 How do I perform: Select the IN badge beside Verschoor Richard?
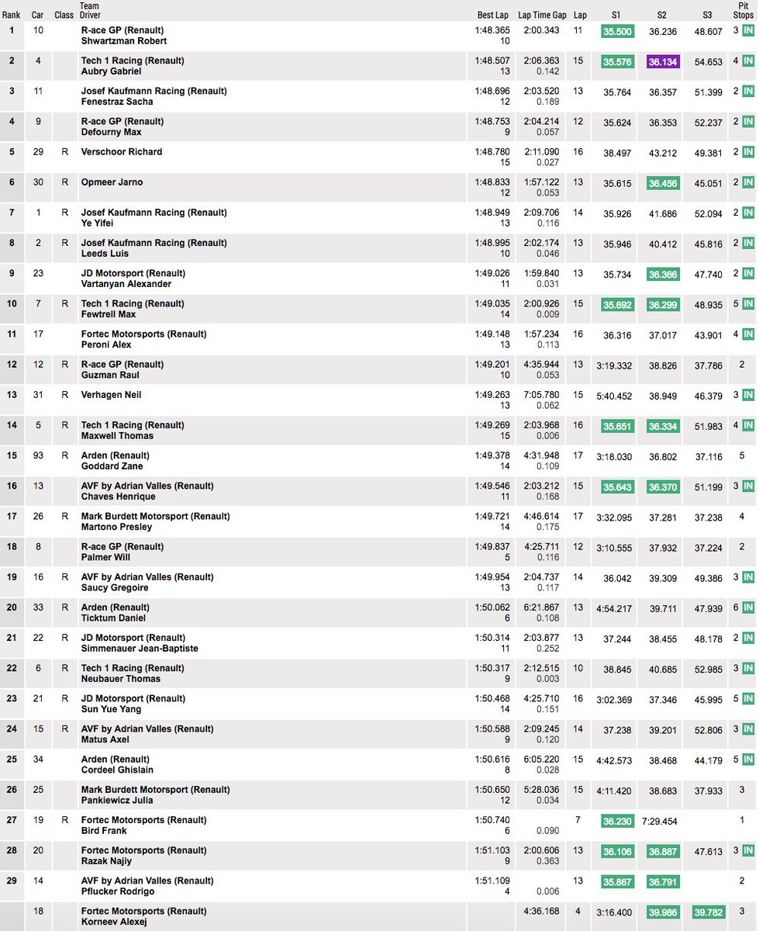(x=747, y=152)
